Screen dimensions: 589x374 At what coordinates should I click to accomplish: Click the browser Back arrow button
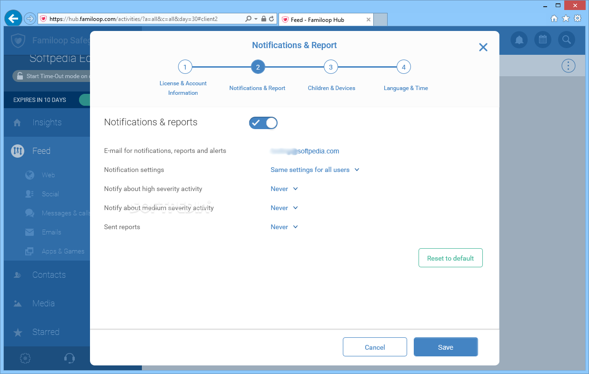[x=13, y=19]
